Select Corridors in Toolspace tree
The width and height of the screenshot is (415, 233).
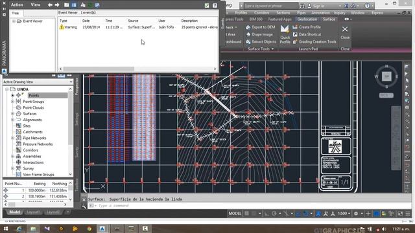(30, 150)
